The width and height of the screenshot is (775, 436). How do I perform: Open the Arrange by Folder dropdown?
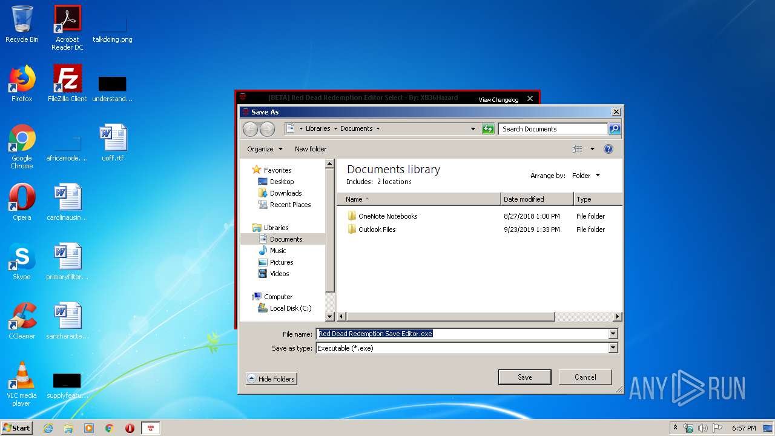(586, 176)
